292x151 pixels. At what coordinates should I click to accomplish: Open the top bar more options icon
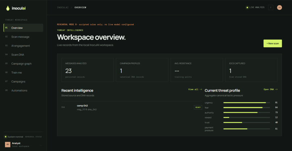[x=271, y=8]
